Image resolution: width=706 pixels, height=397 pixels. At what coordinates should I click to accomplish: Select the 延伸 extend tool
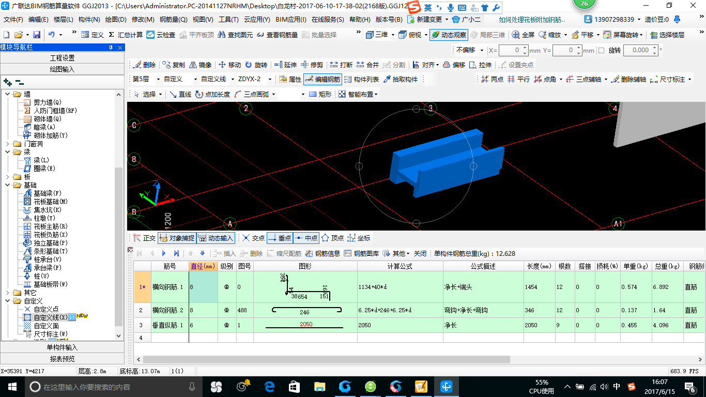tap(285, 65)
